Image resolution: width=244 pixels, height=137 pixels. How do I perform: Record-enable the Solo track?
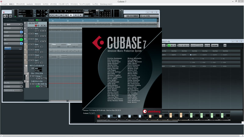coord(36,41)
